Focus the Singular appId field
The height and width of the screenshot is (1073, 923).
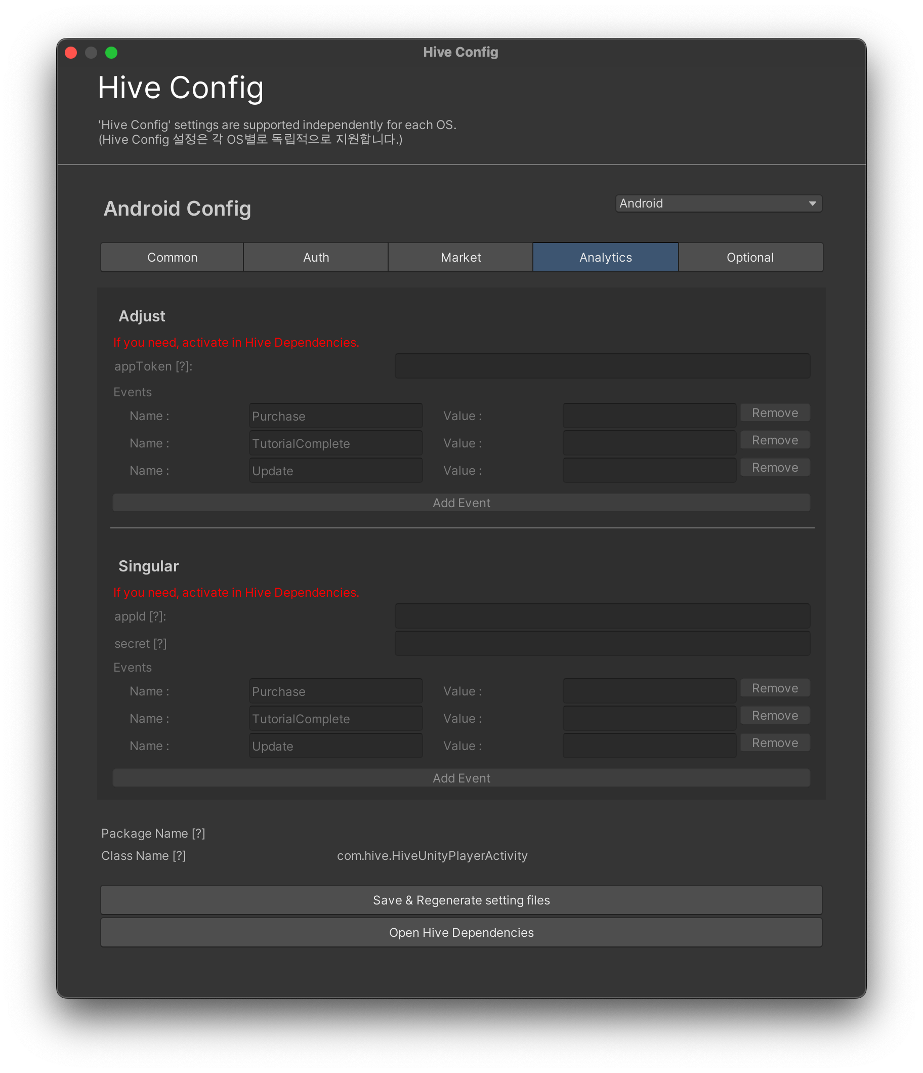click(602, 616)
